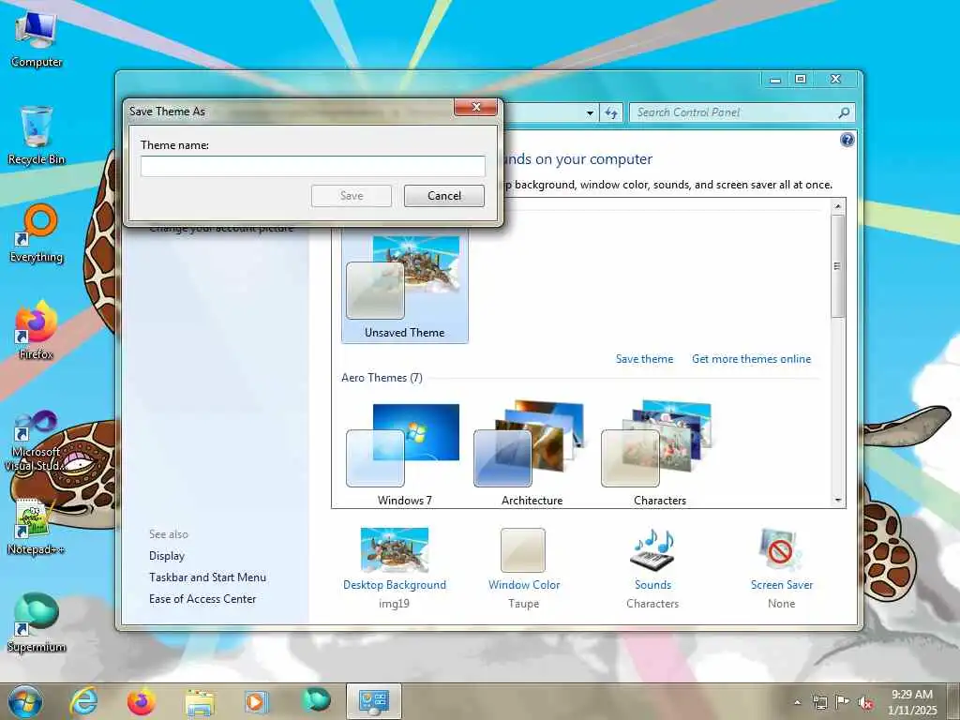
Task: Select the Supermium desktop shortcut
Action: tap(37, 623)
